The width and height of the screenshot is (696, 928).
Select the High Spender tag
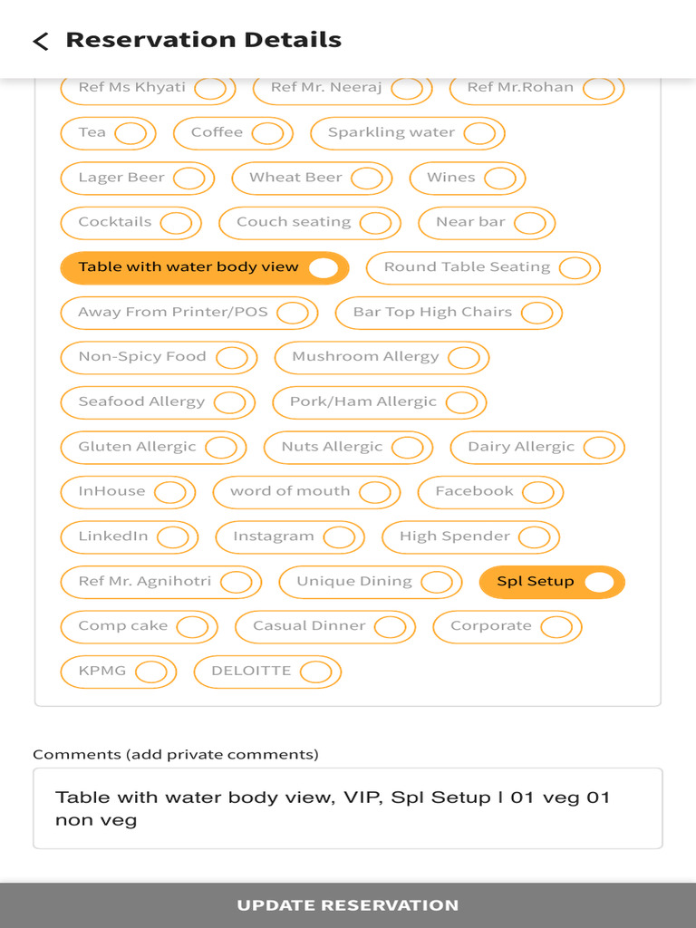coord(470,536)
